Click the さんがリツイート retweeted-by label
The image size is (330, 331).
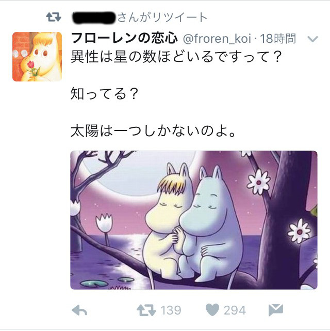(x=162, y=18)
